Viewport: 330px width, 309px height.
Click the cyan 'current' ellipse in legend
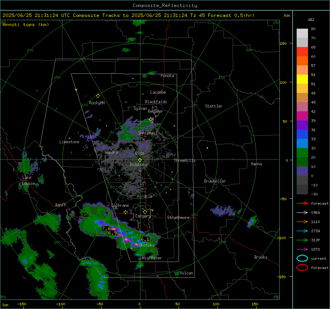pos(302,258)
